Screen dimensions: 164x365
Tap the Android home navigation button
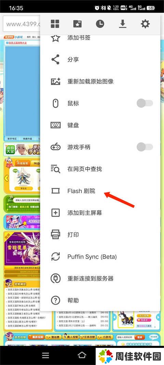pos(82,355)
